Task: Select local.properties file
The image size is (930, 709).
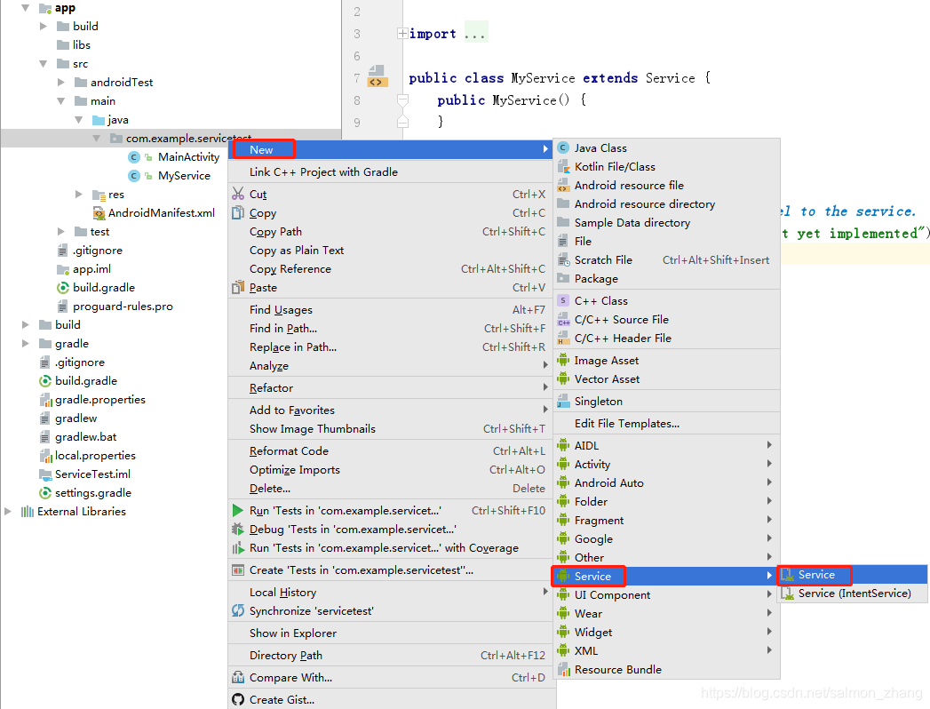Action: pos(96,455)
